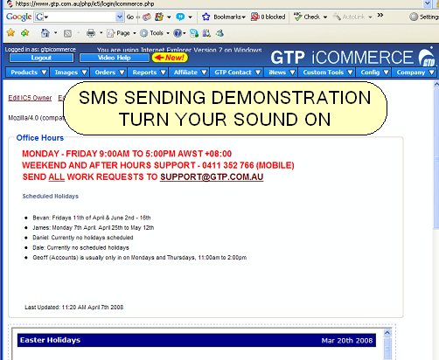Image resolution: width=439 pixels, height=360 pixels.
Task: Click the spell Check button
Action: [x=307, y=17]
